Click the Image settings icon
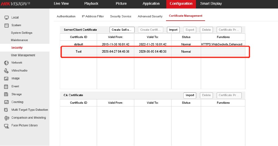 [x=6, y=78]
